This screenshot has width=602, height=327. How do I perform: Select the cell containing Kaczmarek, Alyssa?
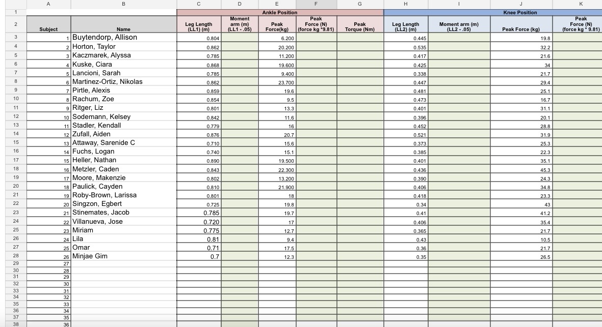click(x=124, y=55)
